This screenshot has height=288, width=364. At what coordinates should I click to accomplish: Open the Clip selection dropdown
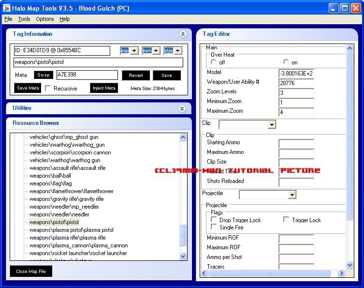(x=272, y=124)
